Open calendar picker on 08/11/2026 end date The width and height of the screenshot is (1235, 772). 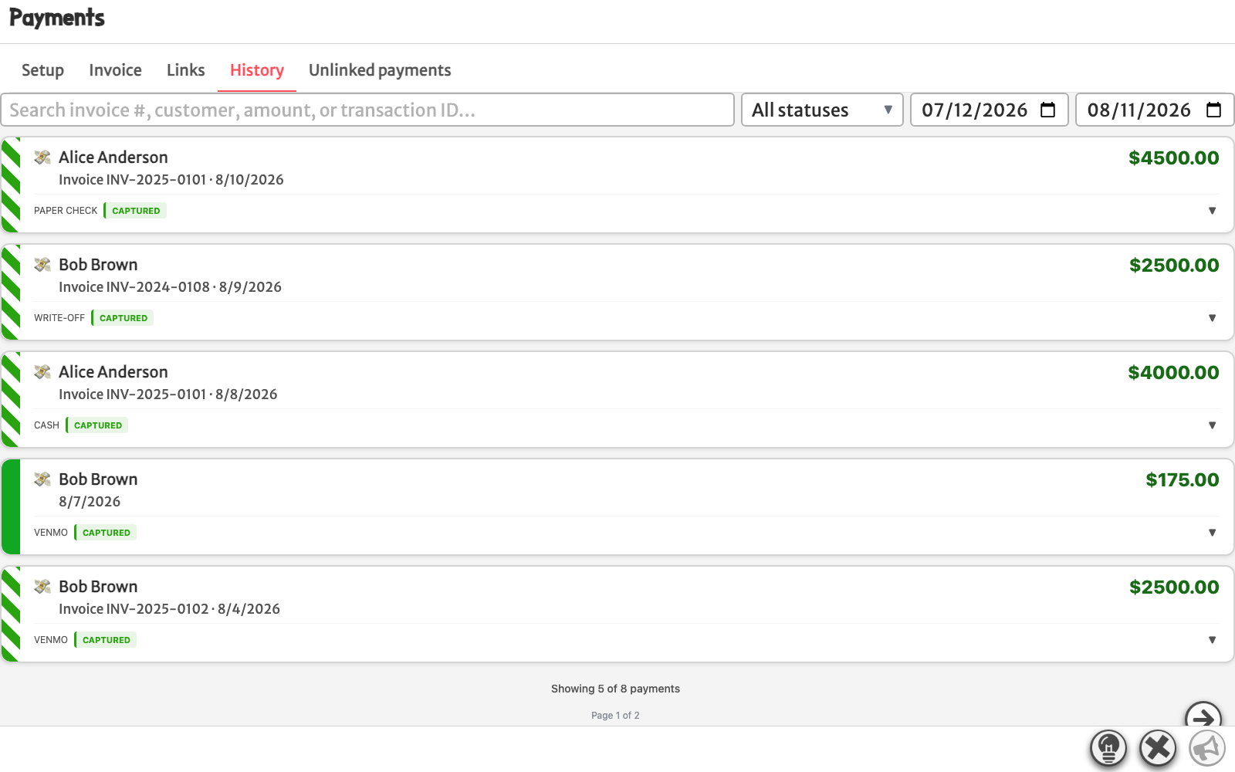[x=1213, y=110]
